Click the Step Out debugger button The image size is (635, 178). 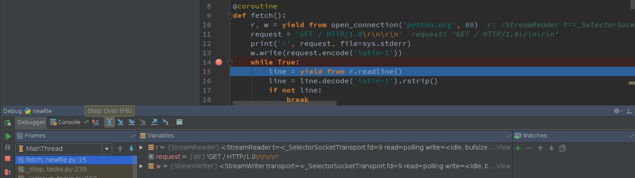154,122
